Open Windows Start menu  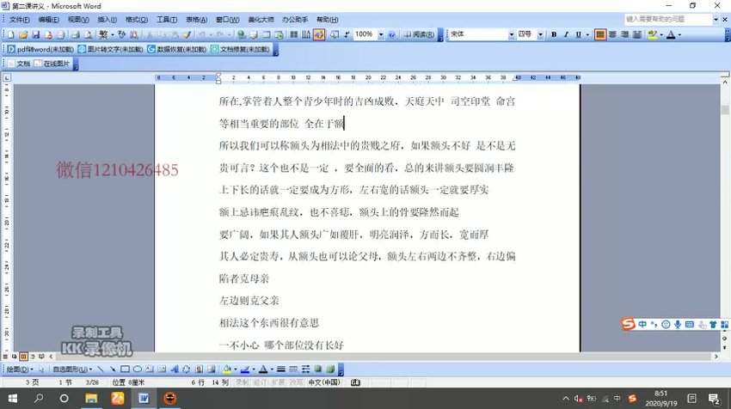coord(13,399)
